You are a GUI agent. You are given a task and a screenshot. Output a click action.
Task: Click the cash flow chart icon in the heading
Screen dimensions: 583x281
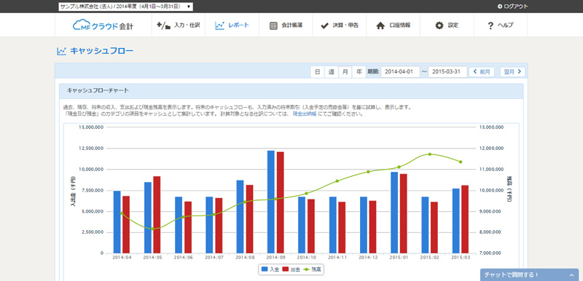click(x=61, y=51)
